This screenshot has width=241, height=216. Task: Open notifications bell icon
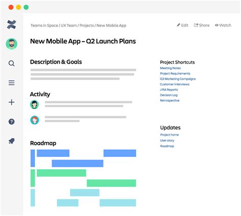tap(12, 141)
